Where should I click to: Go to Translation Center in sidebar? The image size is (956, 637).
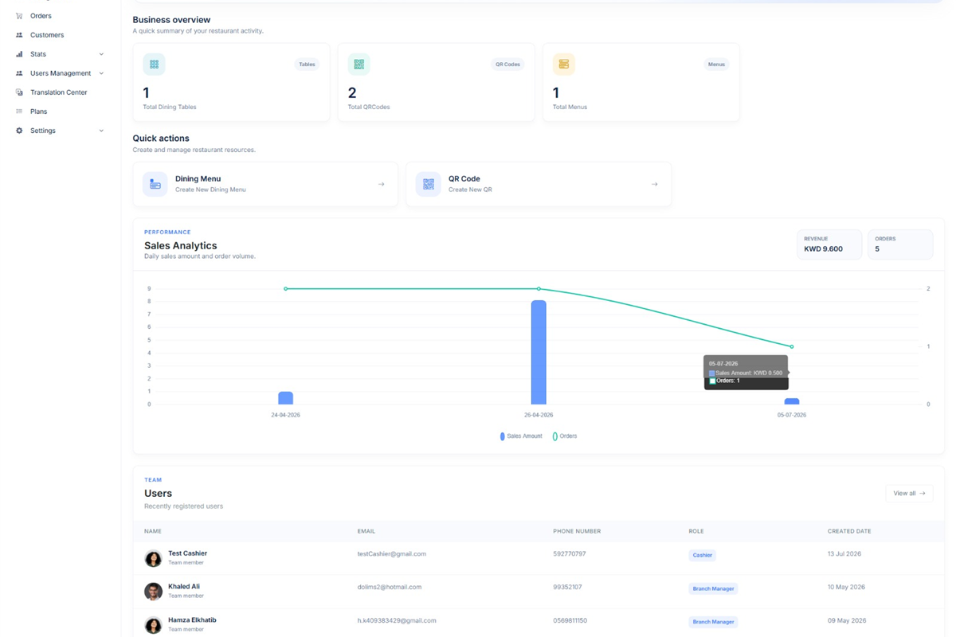60,92
